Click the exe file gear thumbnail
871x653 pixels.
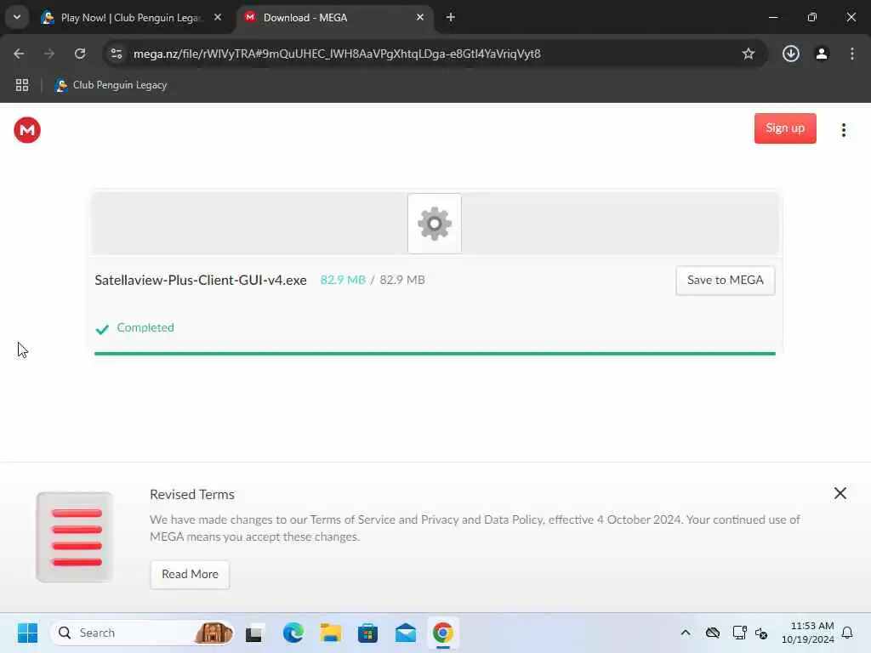coord(435,224)
